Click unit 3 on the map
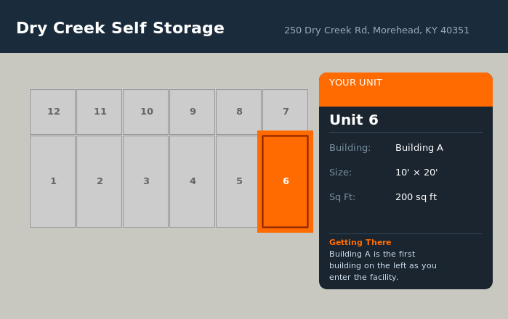 (x=146, y=181)
